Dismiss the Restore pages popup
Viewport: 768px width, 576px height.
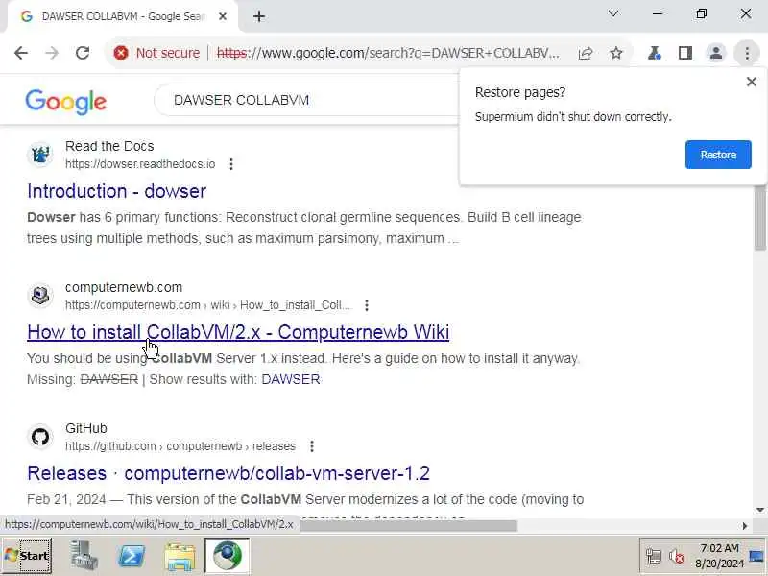[752, 82]
